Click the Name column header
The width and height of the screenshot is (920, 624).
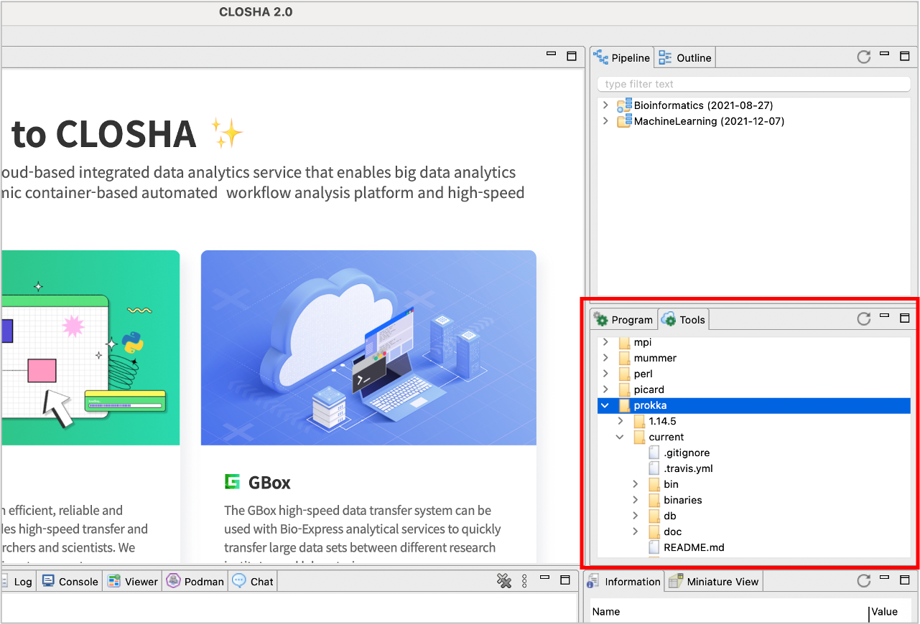605,612
